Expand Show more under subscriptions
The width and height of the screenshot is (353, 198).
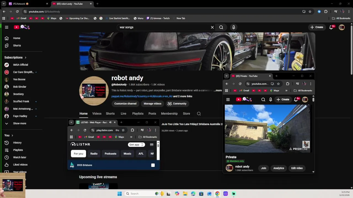20,123
